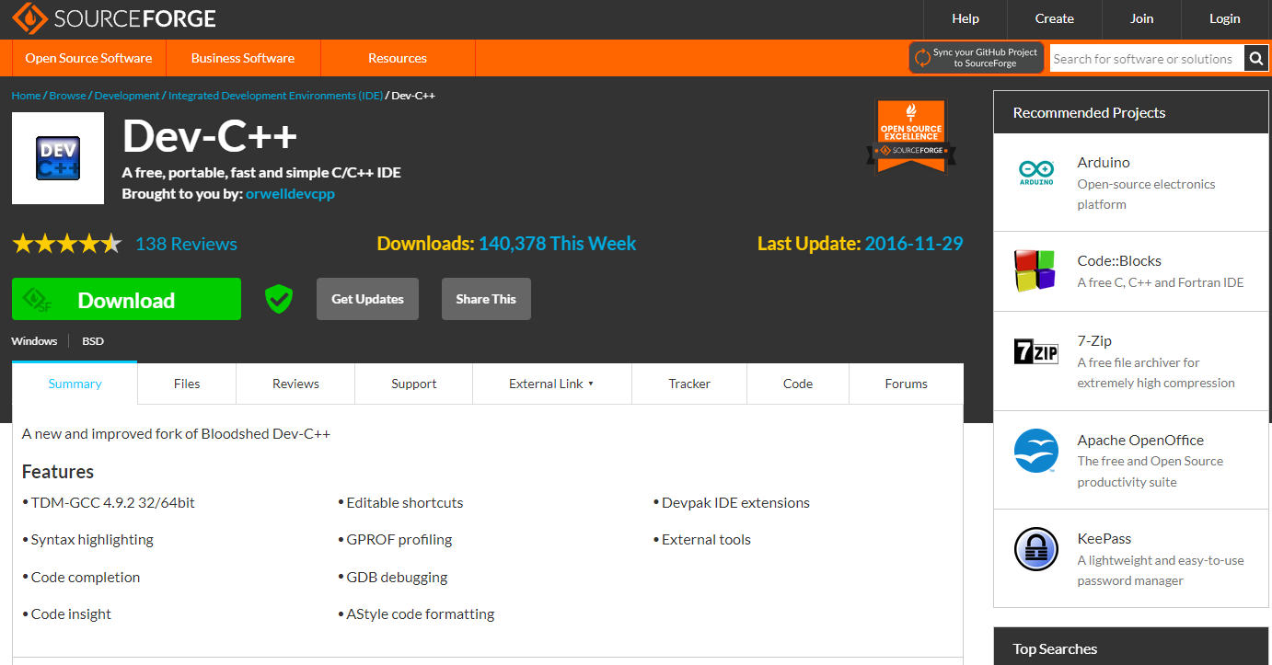Open the Support tab
The image size is (1272, 665).
point(413,384)
